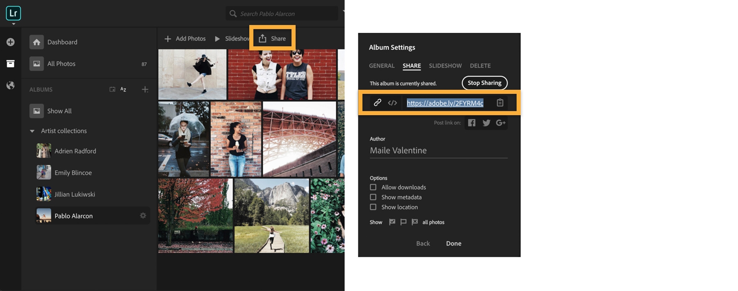Viewport: 738px width, 291px height.
Task: Post the link on Facebook
Action: tap(472, 123)
